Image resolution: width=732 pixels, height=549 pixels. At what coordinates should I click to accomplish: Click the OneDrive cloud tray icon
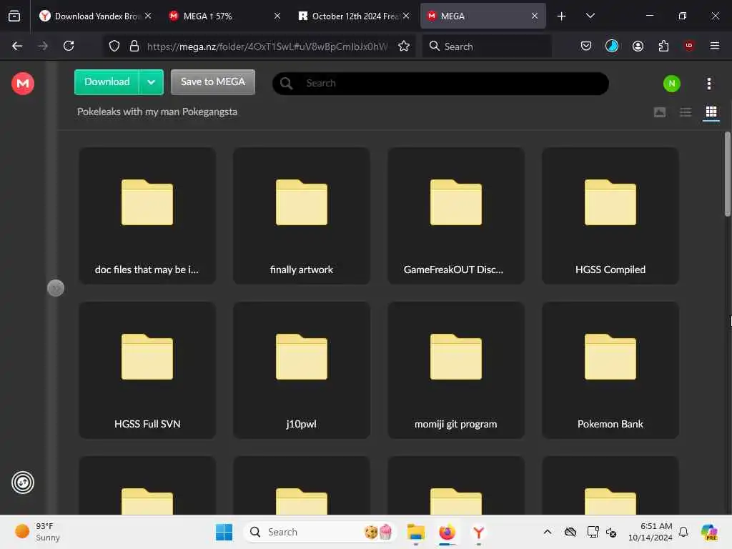tap(570, 532)
